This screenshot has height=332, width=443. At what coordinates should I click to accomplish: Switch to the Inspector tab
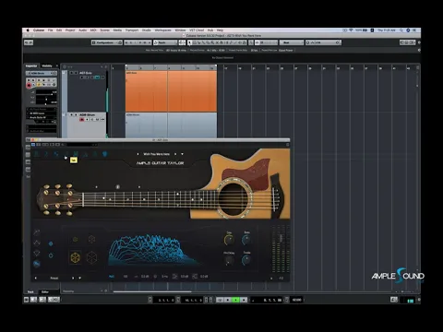[31, 65]
